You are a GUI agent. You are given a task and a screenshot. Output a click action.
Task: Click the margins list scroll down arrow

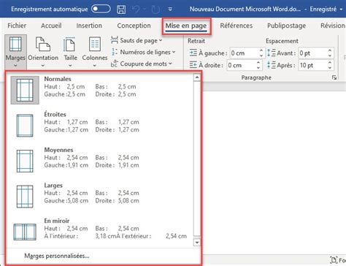click(x=197, y=243)
